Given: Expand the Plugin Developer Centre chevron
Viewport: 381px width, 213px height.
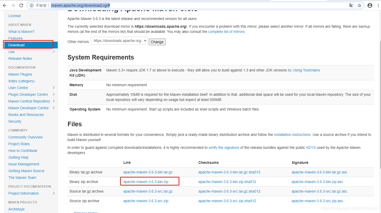Looking at the screenshot, I should tap(54, 94).
